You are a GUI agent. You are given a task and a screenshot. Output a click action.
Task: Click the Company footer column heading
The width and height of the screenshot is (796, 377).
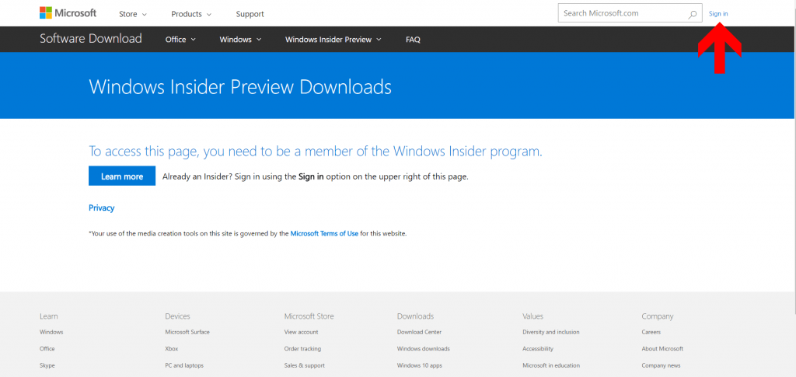coord(658,316)
